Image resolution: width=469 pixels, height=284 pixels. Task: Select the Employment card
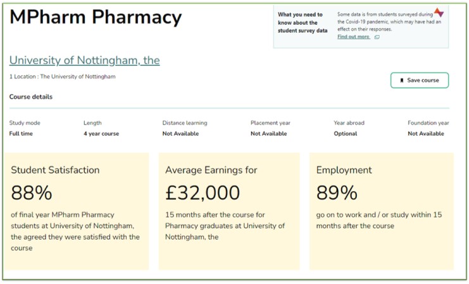pyautogui.click(x=381, y=211)
